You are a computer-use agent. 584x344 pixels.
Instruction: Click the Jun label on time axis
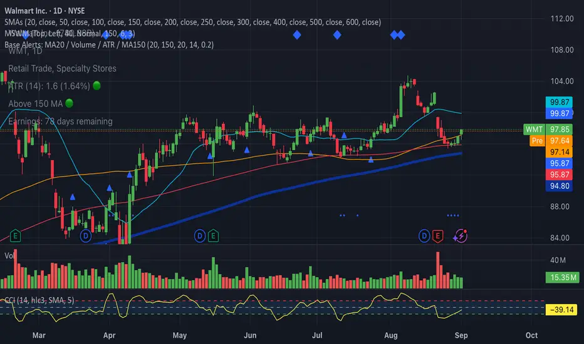pos(250,335)
